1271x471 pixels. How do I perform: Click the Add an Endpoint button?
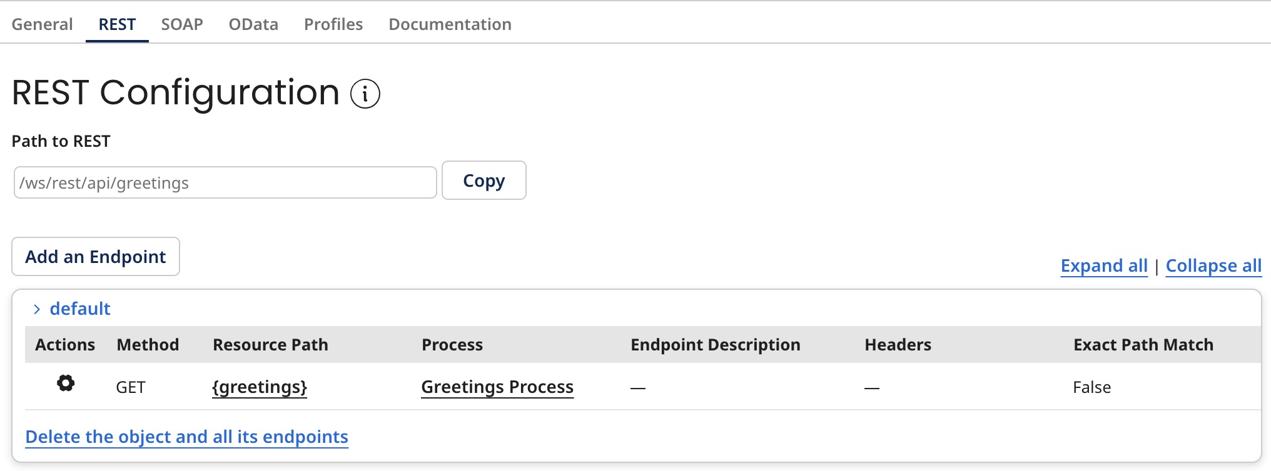coord(95,256)
